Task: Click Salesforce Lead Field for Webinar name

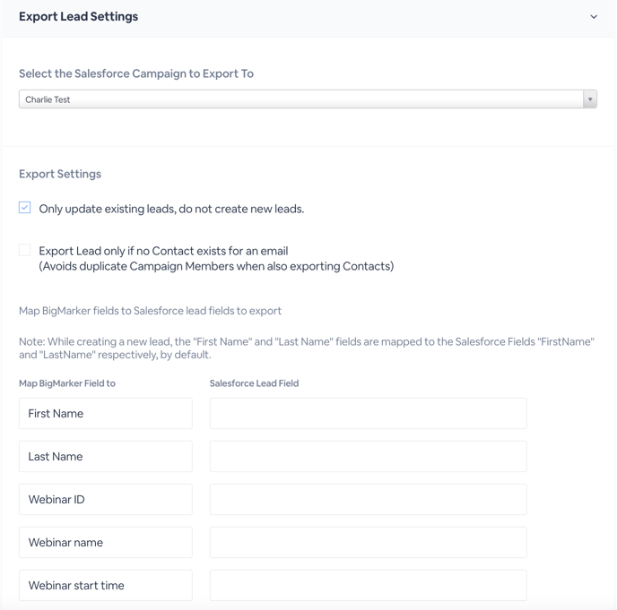Action: 369,543
